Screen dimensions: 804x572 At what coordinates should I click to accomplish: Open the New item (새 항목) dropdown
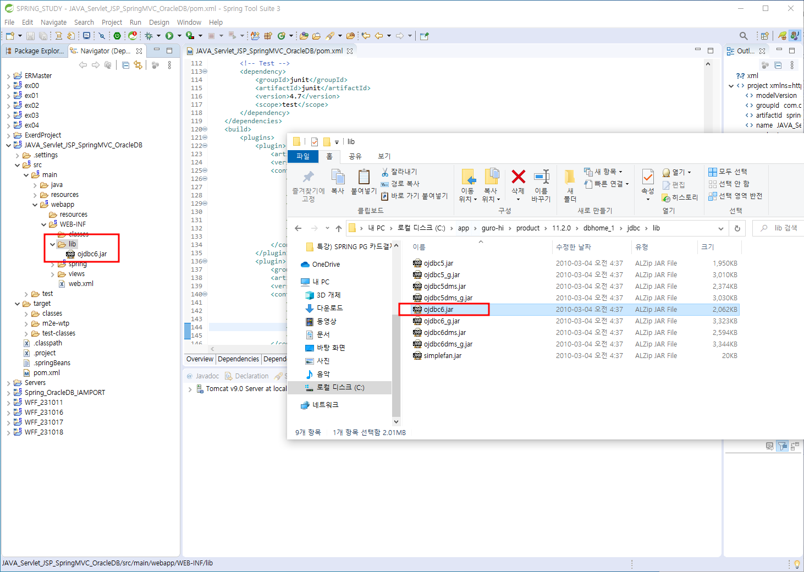point(604,172)
